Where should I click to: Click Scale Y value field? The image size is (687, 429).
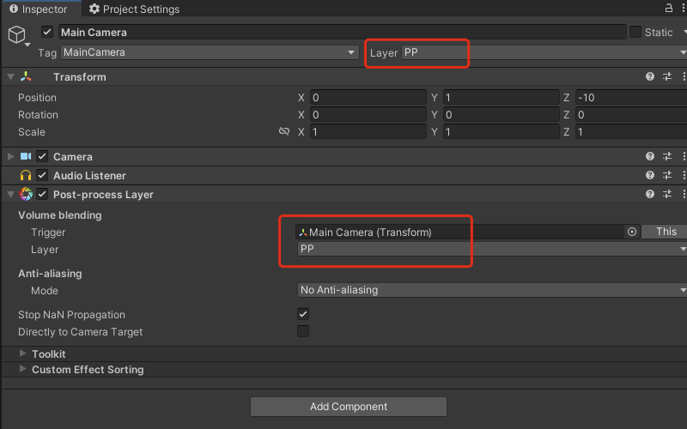502,132
